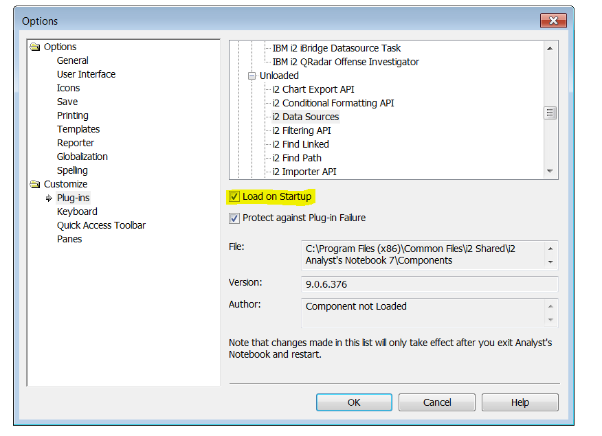Select the i2 Data Sources plug-in
The image size is (602, 436).
point(304,117)
